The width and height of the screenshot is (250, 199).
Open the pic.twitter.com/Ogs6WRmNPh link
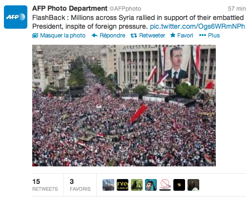(x=197, y=26)
